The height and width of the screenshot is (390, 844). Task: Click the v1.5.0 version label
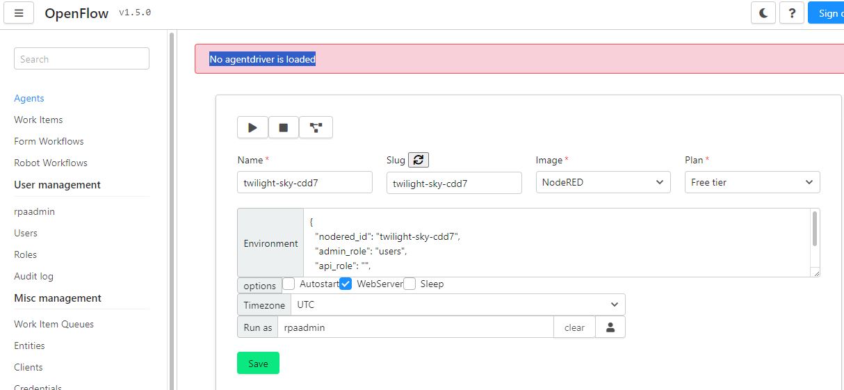(x=135, y=13)
